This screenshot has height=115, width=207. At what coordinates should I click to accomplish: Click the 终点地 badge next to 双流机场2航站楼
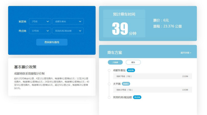137,97
